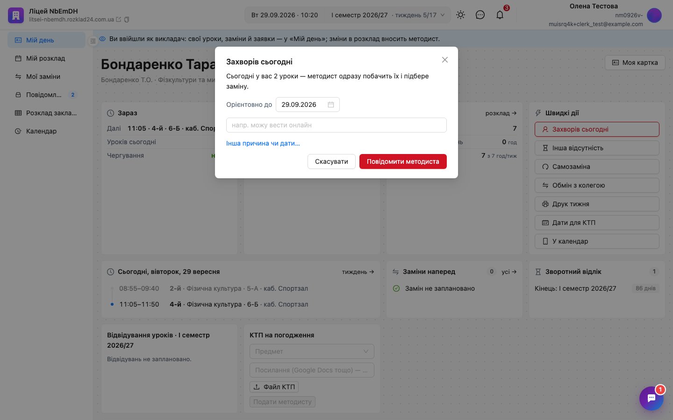Click Самозаміна quick action
The height and width of the screenshot is (420, 673).
click(x=597, y=167)
